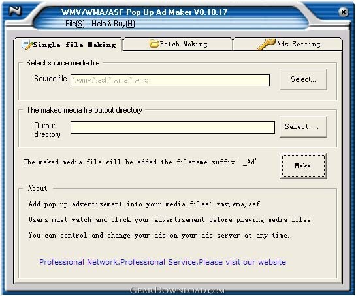
Task: Focus the Source file text field
Action: coord(170,80)
